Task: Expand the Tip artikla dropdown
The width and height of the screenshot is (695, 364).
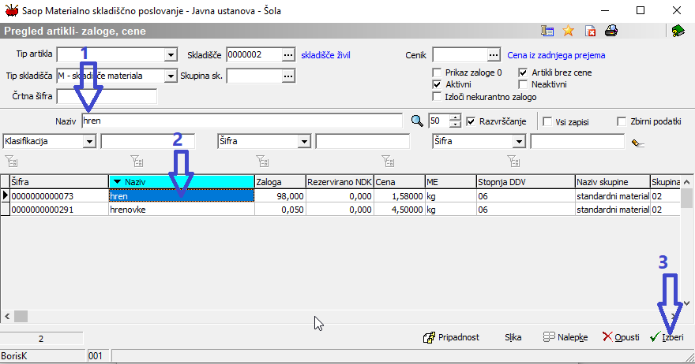Action: tap(171, 55)
